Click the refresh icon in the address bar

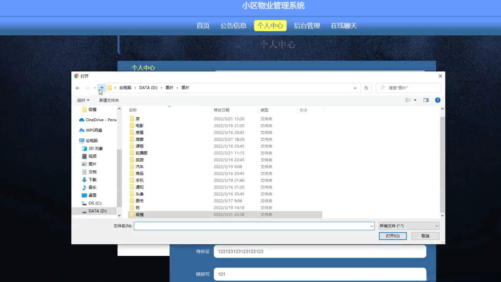(366, 88)
